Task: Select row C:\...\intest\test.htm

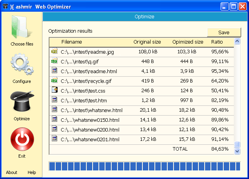Action: pos(142,100)
